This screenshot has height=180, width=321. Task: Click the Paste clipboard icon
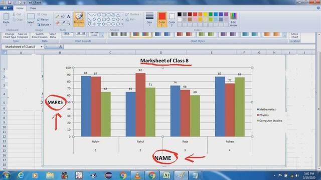click(x=6, y=16)
